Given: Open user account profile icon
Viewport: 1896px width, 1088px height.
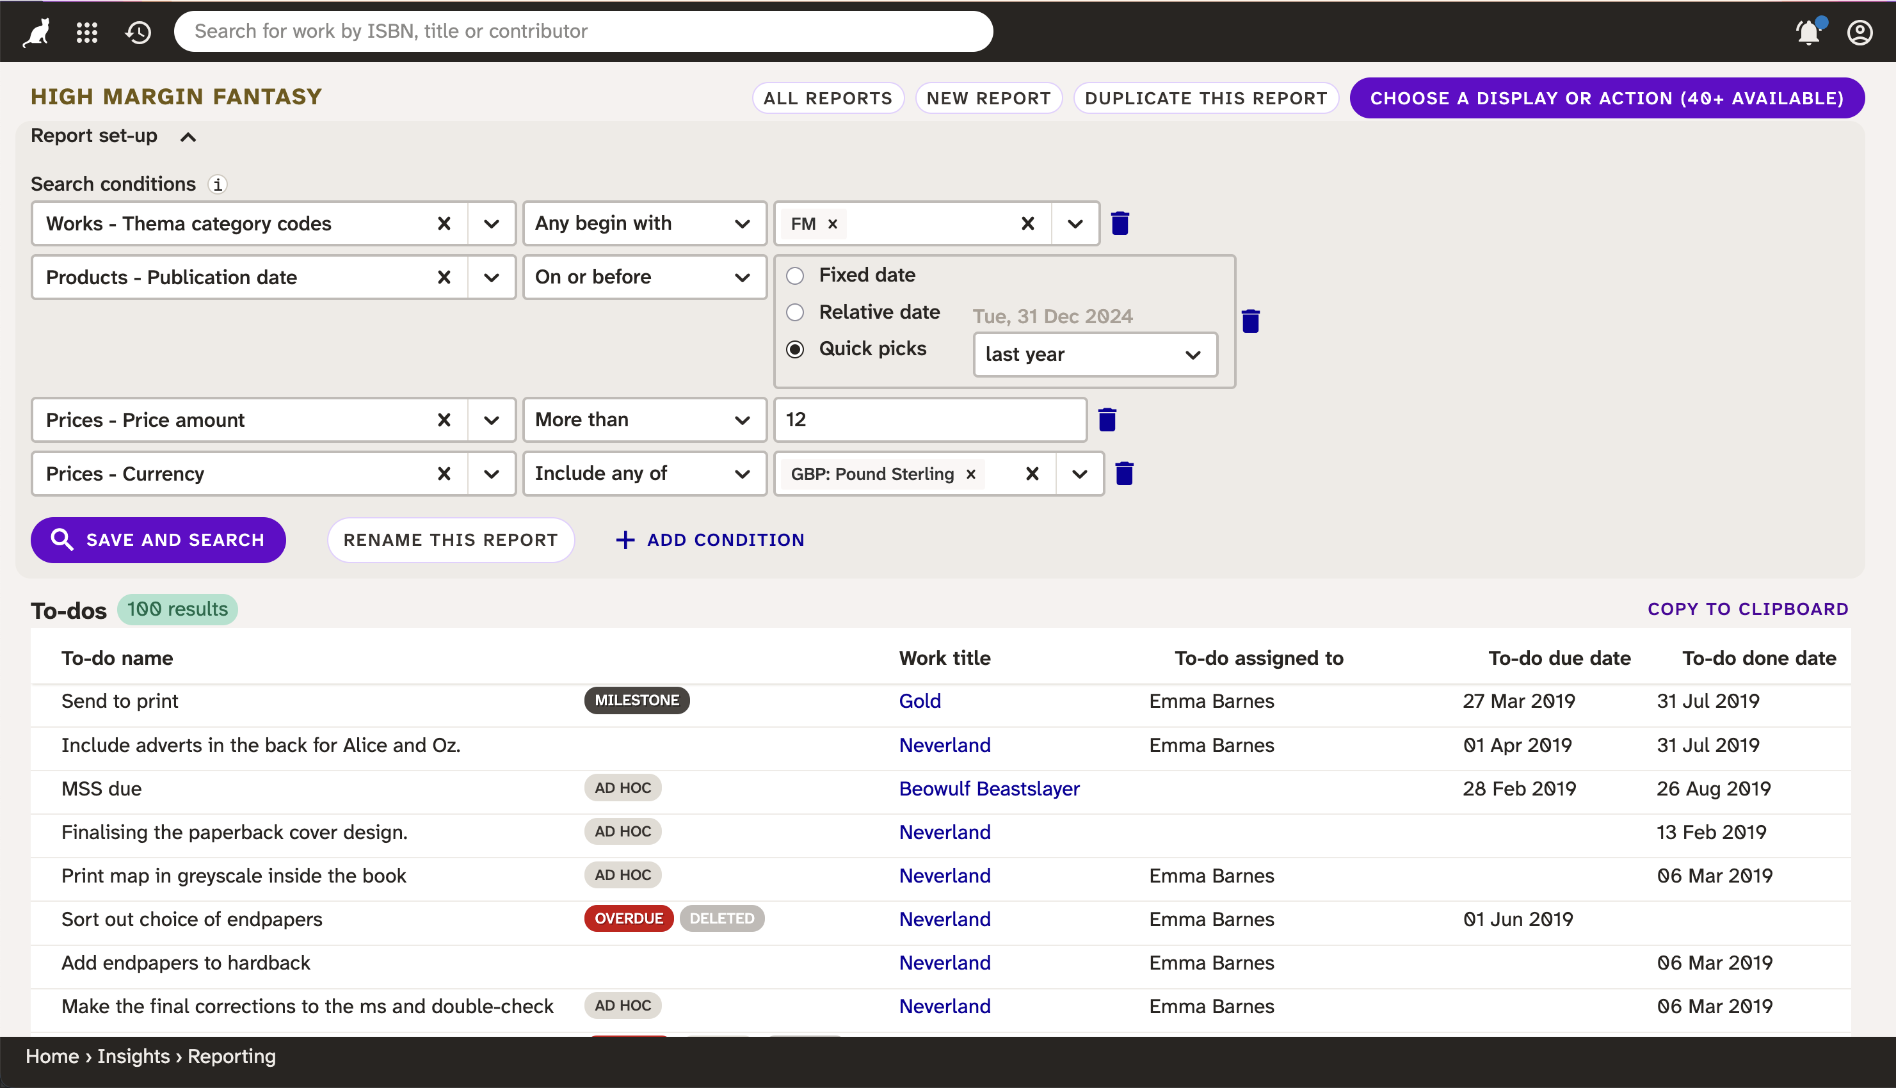Looking at the screenshot, I should pyautogui.click(x=1860, y=32).
